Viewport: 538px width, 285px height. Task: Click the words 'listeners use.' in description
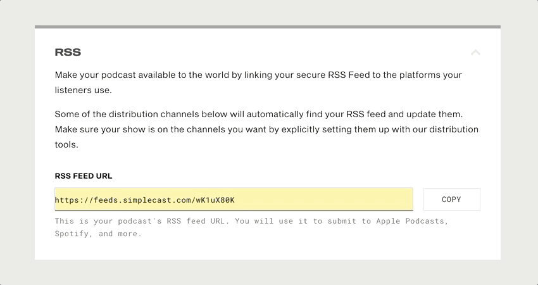pos(84,90)
